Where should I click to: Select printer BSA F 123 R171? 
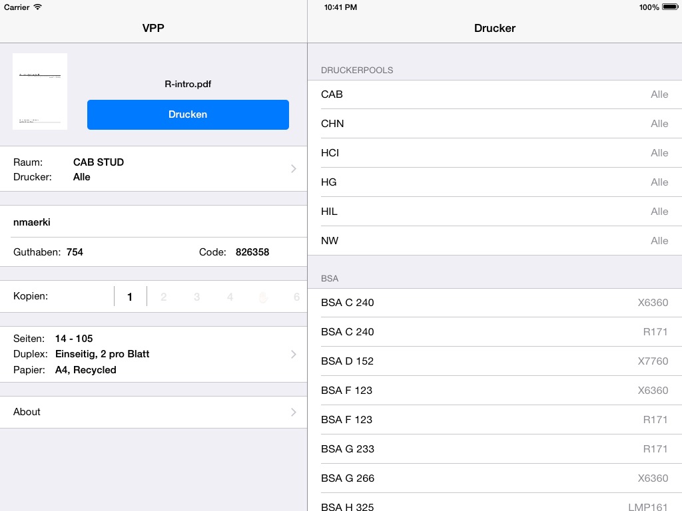point(495,420)
